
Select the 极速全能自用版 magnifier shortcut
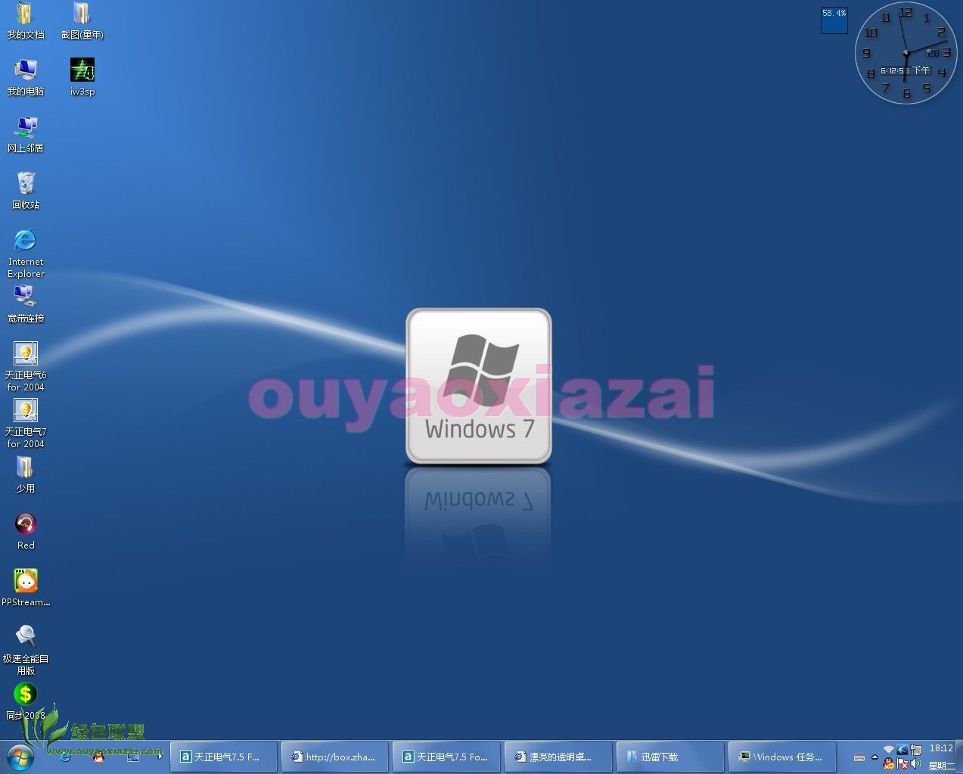tap(26, 651)
